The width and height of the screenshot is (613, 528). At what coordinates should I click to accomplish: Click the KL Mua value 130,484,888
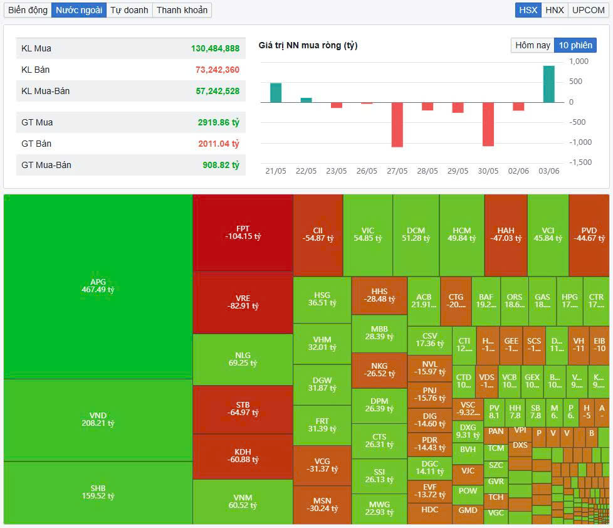click(x=215, y=48)
